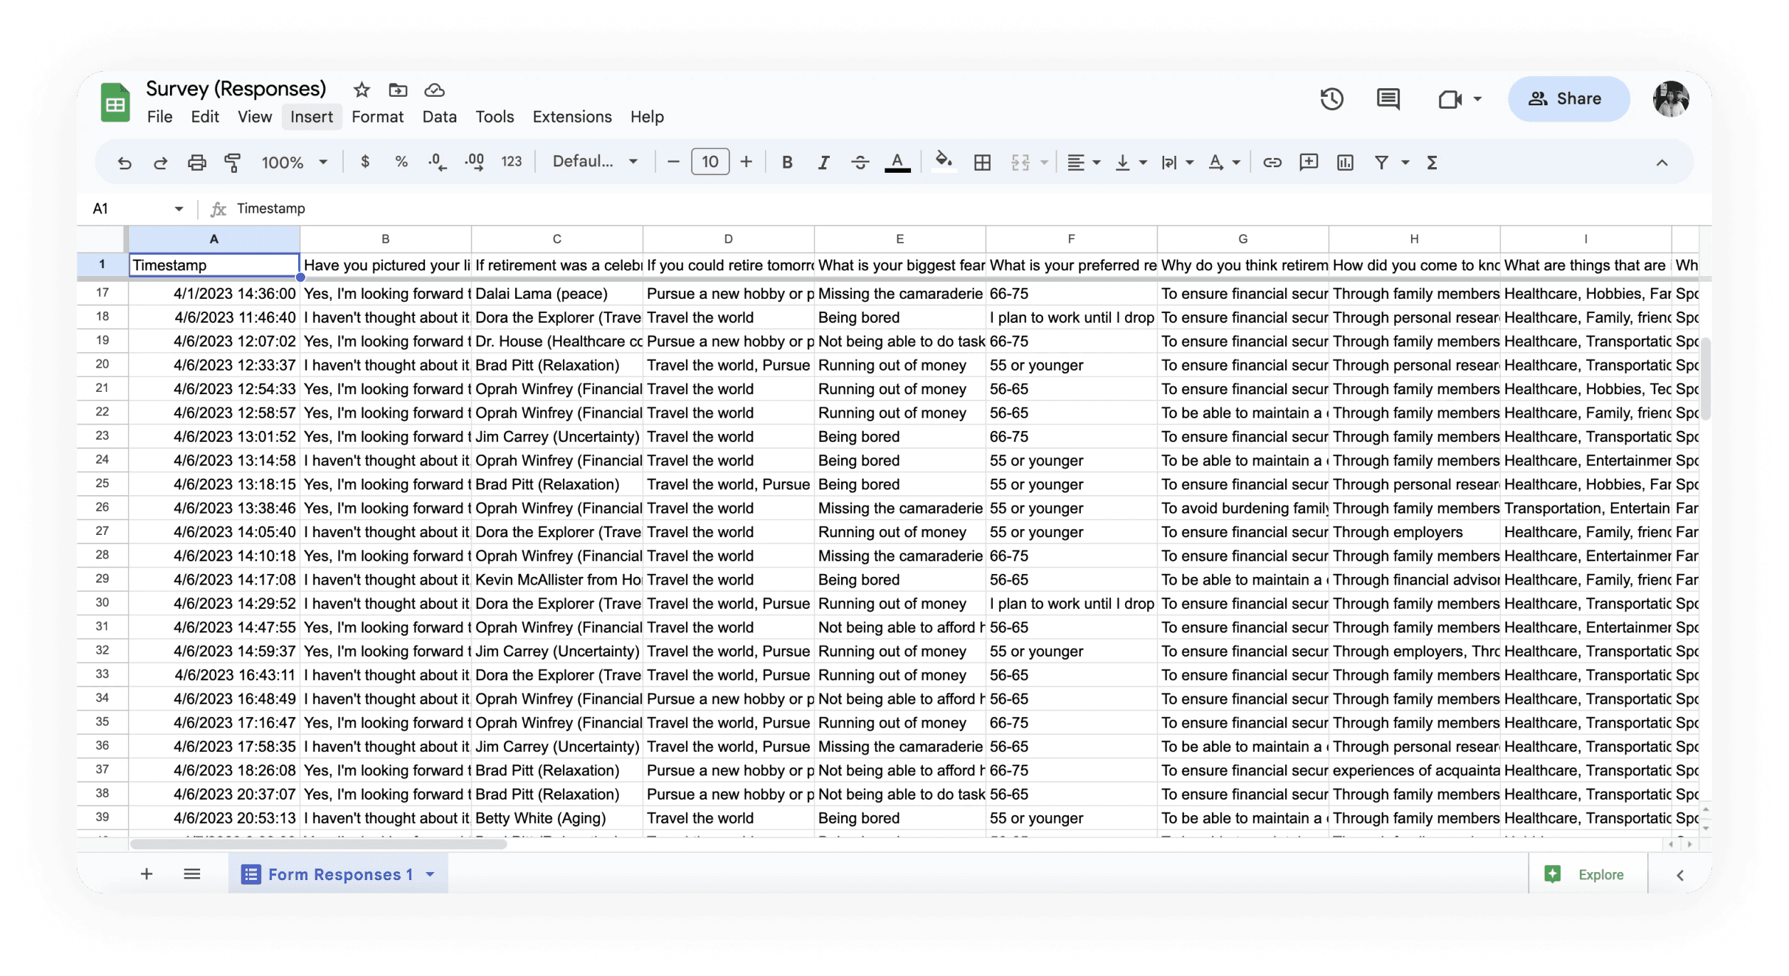The image size is (1789, 976).
Task: Open the Help menu
Action: coord(647,117)
